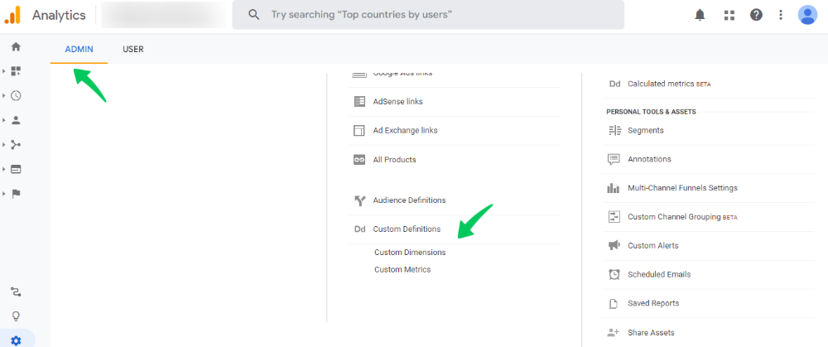Open Custom Metrics link
Viewport: 828px width, 347px height.
[x=402, y=269]
